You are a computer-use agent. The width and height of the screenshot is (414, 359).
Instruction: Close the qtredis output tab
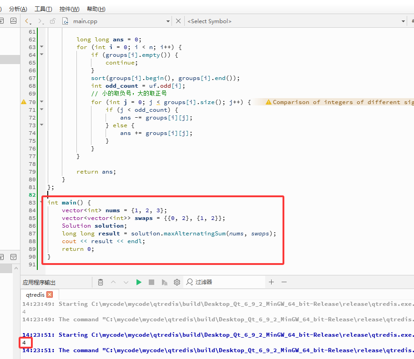pyautogui.click(x=50, y=294)
